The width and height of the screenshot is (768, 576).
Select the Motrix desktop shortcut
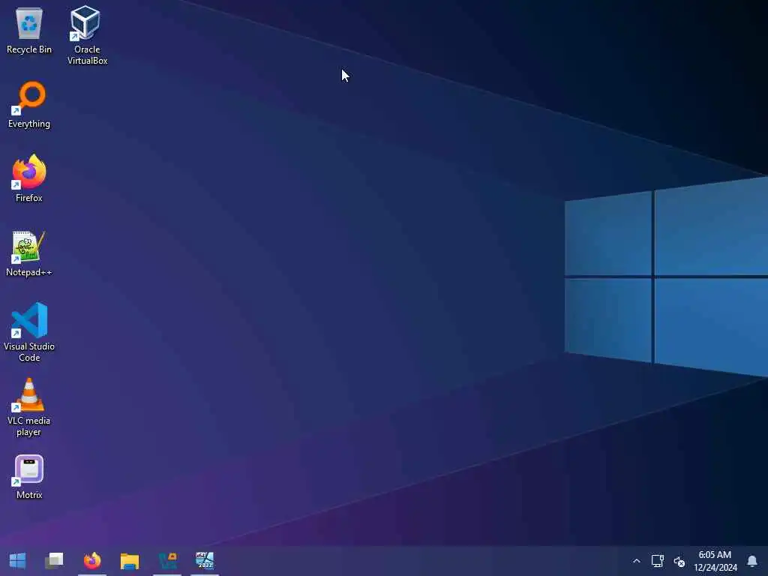29,477
